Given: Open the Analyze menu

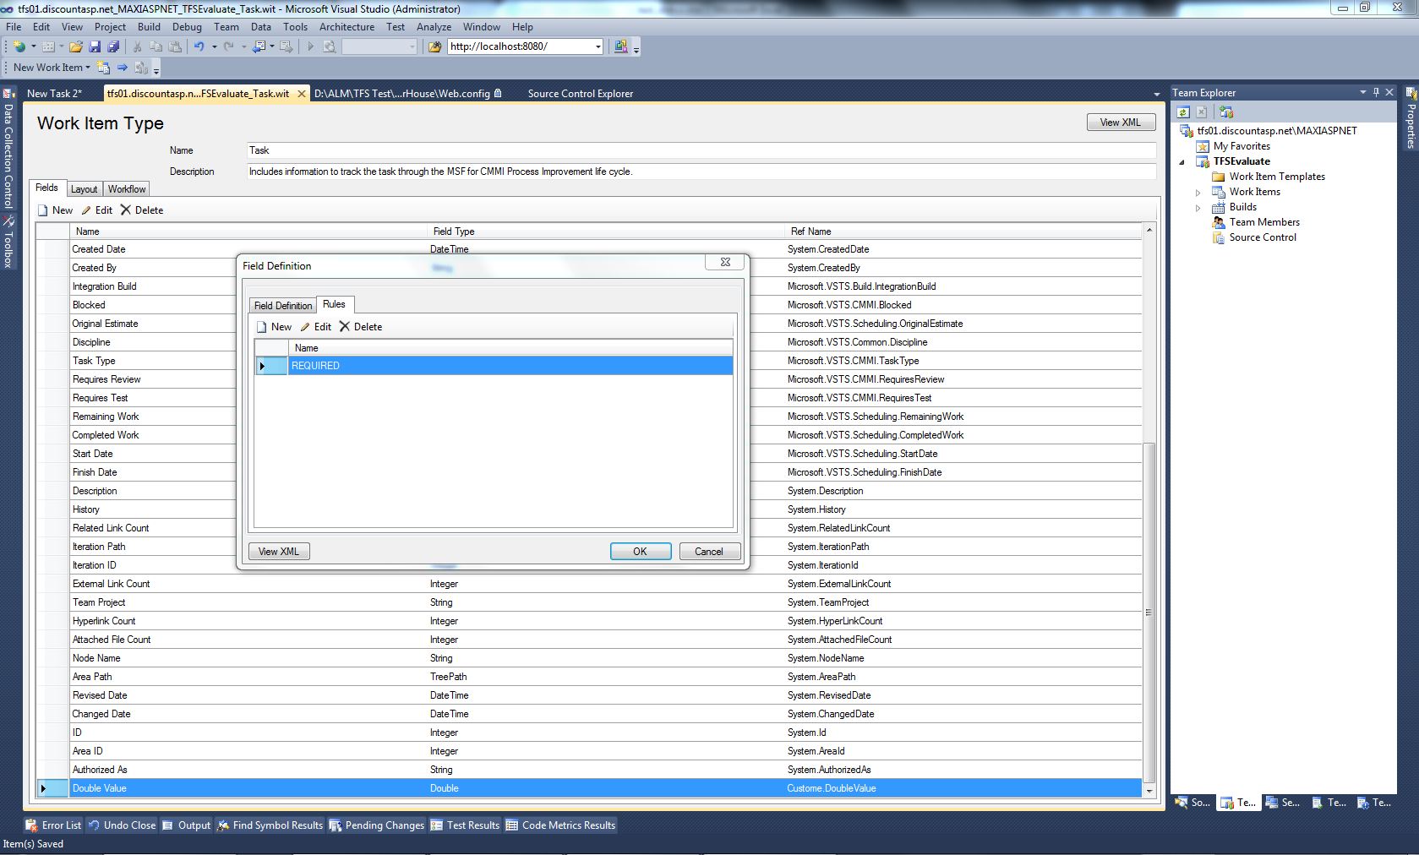Looking at the screenshot, I should pyautogui.click(x=434, y=27).
